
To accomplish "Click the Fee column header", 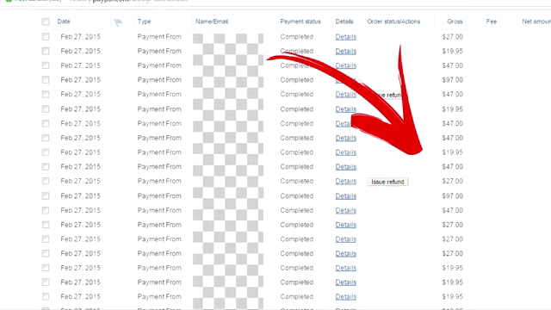I will click(x=492, y=22).
